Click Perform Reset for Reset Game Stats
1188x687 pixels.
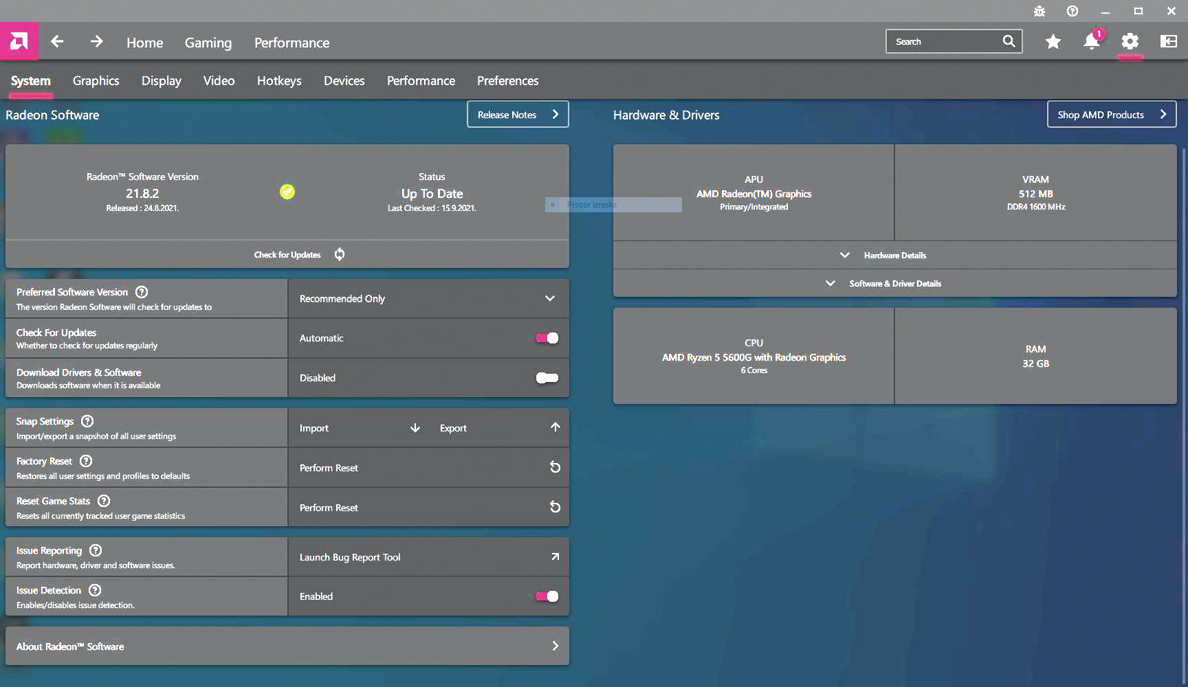[x=428, y=508]
